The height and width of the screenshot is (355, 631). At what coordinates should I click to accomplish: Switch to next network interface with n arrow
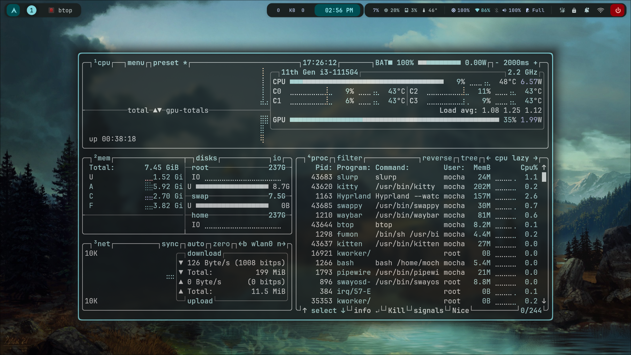coord(281,244)
